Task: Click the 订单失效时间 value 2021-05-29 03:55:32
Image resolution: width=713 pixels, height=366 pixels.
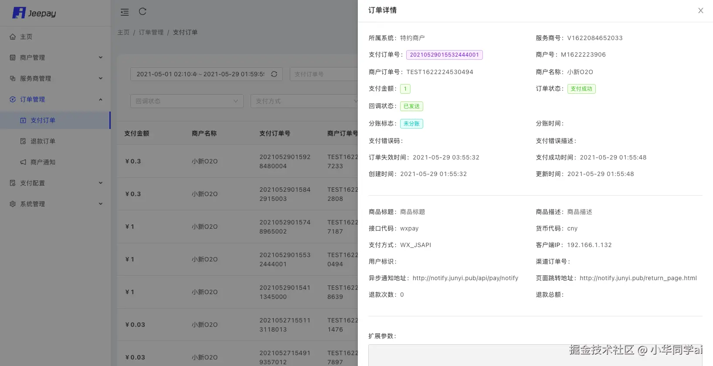Action: (446, 157)
